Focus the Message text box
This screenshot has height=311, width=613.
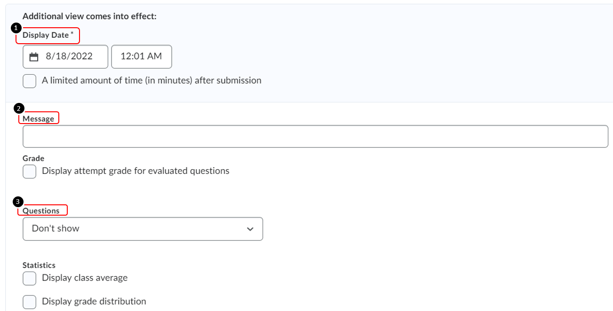click(315, 137)
